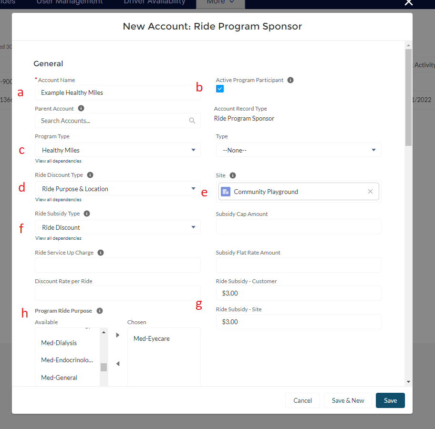Click info icon next to Active Program Participant
The width and height of the screenshot is (435, 429).
coord(290,80)
